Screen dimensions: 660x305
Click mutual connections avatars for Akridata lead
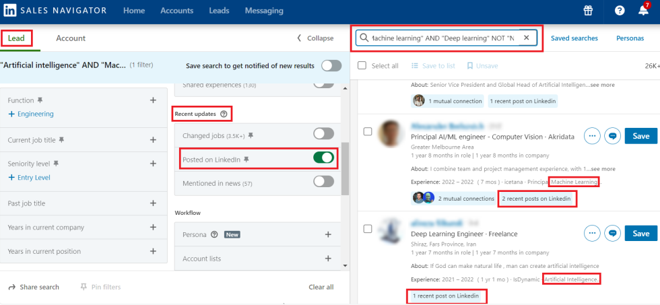(x=424, y=198)
